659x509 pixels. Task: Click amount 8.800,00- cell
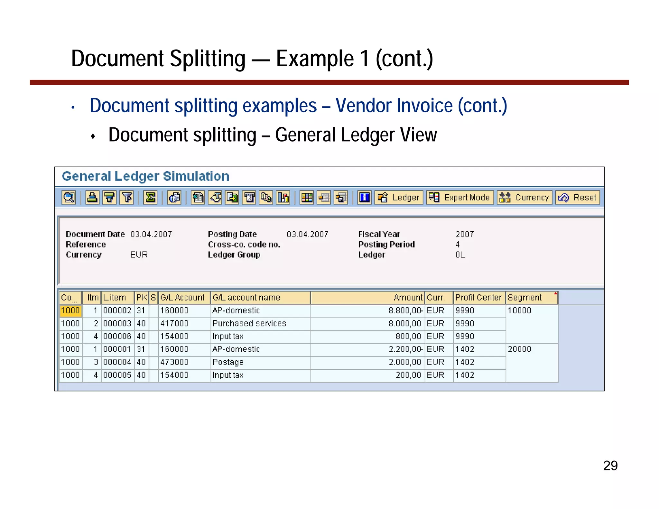[367, 311]
